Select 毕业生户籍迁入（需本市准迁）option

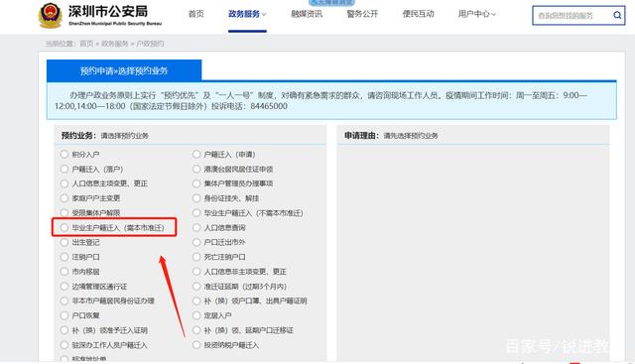coord(63,227)
